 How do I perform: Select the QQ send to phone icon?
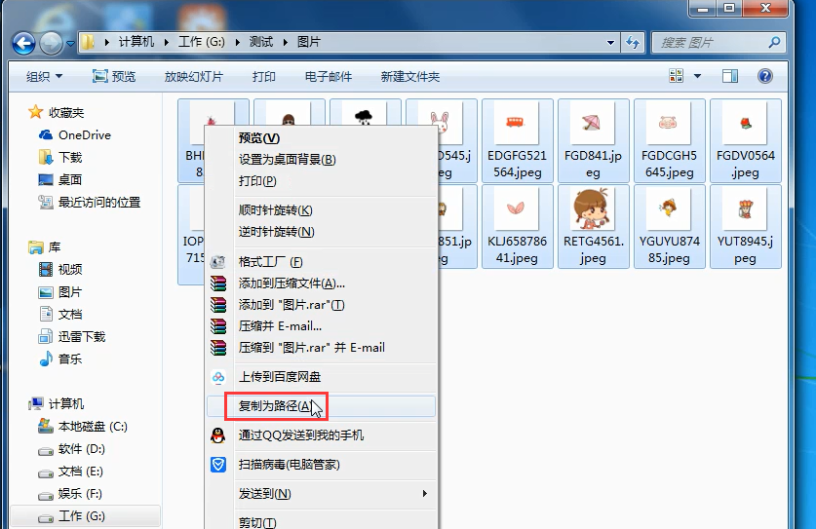(x=218, y=435)
